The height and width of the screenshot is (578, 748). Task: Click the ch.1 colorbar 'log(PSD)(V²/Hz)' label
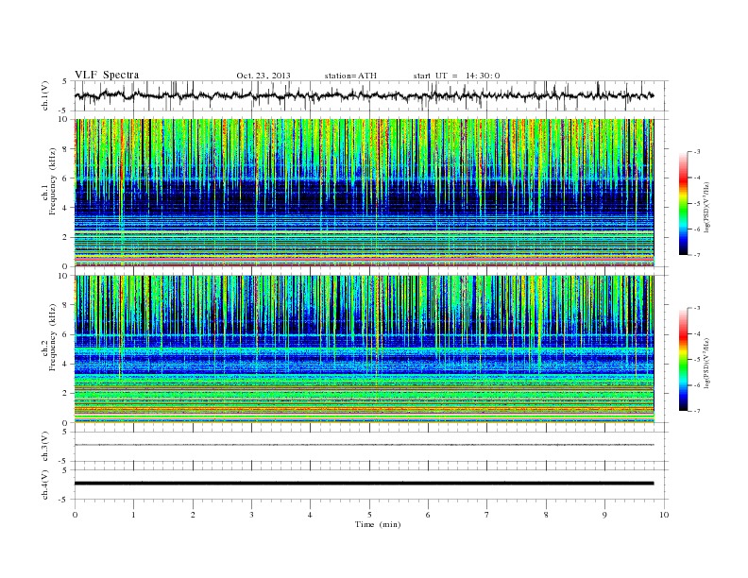pyautogui.click(x=707, y=207)
